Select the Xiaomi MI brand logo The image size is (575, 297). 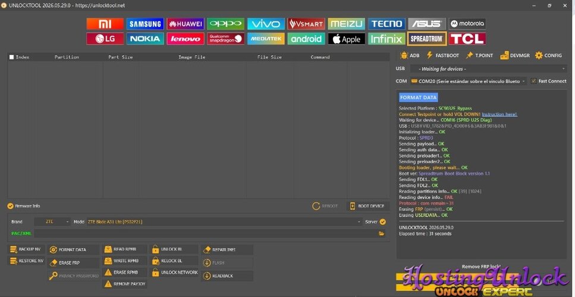point(105,24)
